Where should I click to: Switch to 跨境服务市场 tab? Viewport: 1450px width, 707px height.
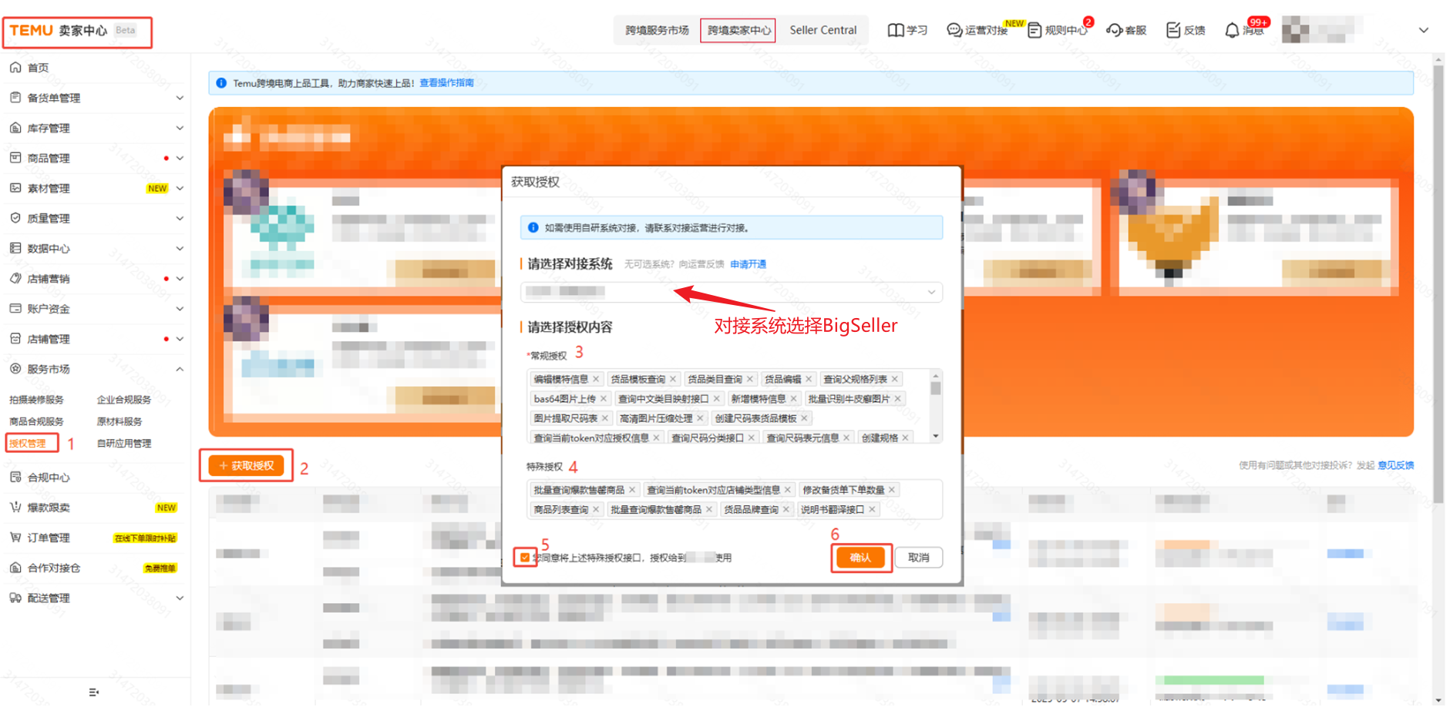(657, 30)
